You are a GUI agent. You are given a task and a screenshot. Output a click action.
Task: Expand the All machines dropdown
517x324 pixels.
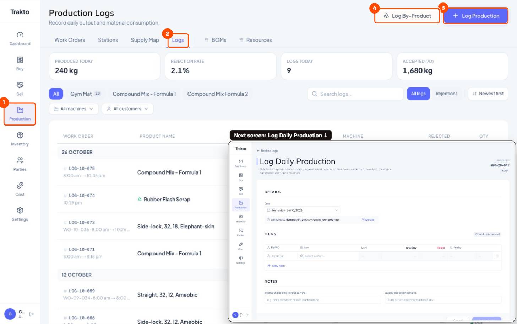(x=74, y=109)
